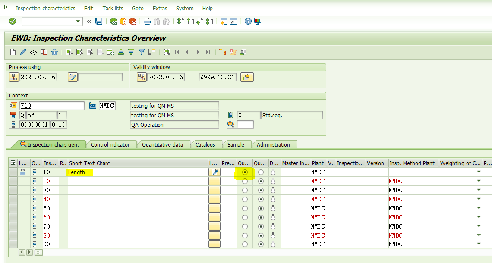Save the current data

99,21
